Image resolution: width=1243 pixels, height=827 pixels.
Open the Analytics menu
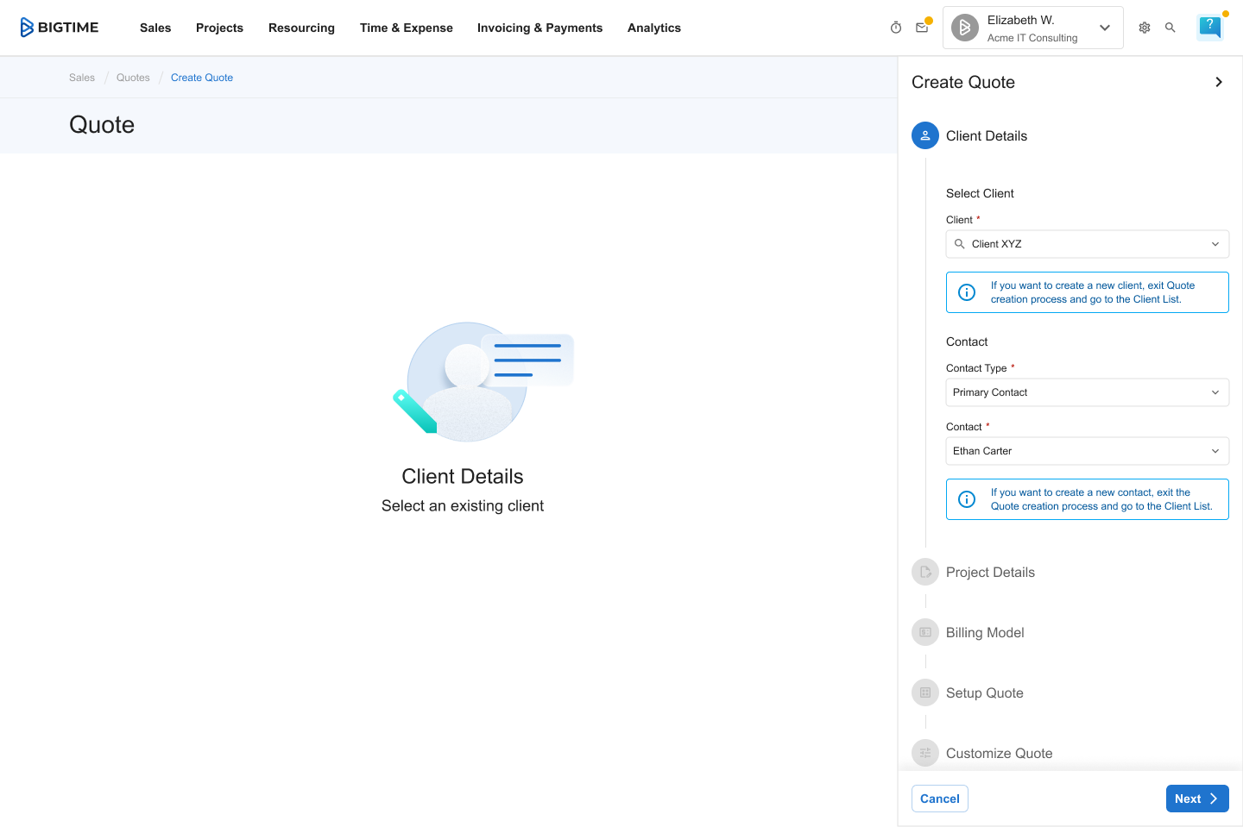[653, 28]
